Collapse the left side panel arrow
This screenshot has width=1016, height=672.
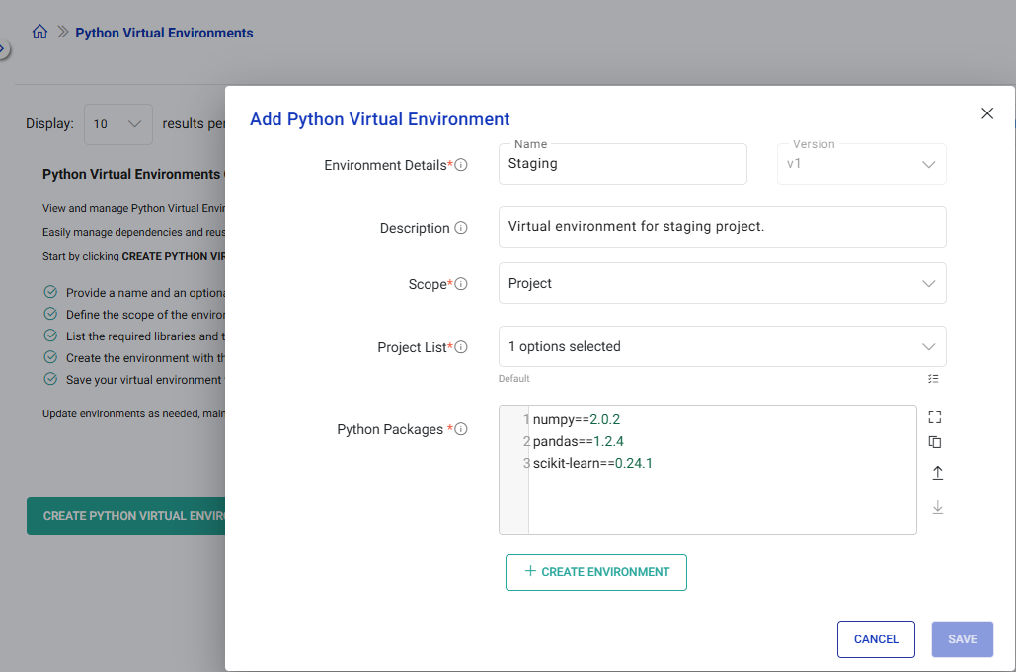point(4,44)
